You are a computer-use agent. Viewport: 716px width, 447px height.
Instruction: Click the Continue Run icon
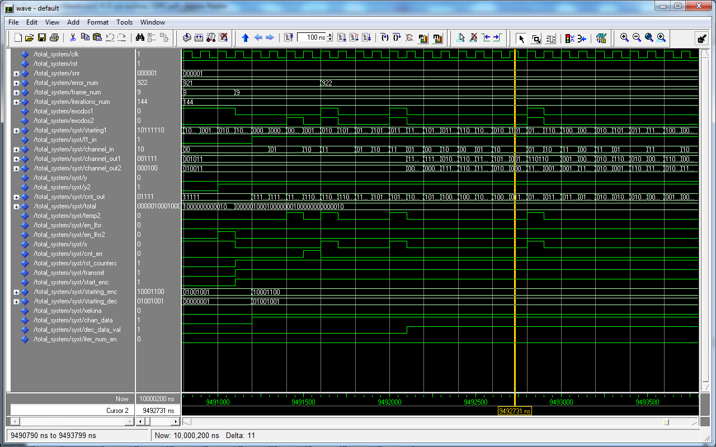point(354,38)
